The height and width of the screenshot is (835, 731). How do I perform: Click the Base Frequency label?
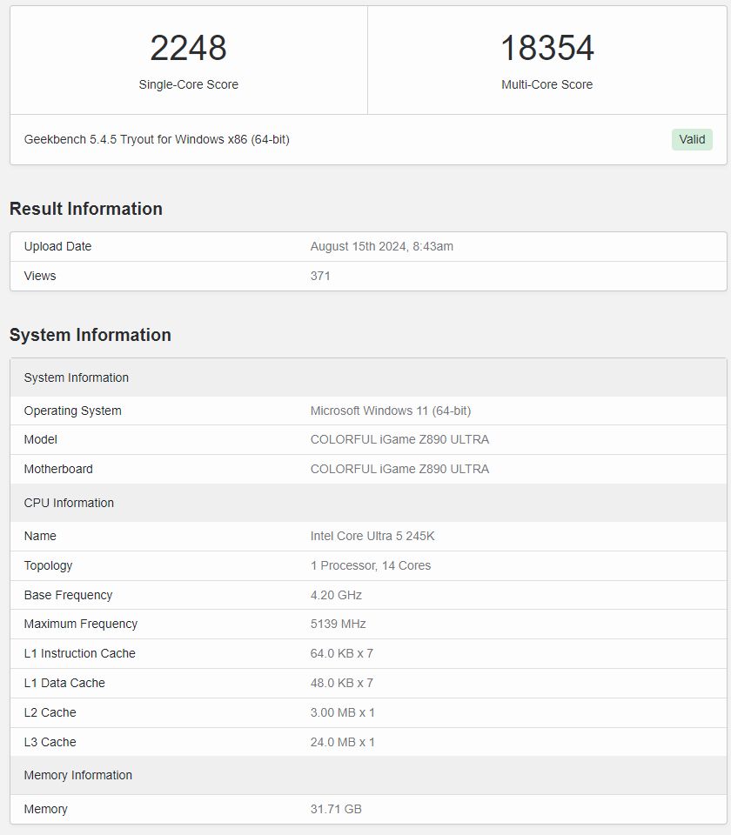tap(68, 595)
